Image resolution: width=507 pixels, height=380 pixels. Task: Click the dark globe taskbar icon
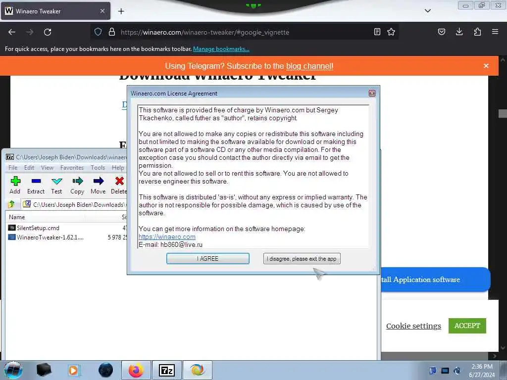click(105, 370)
